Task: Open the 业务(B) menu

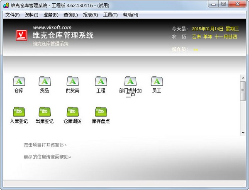Action: click(x=51, y=15)
